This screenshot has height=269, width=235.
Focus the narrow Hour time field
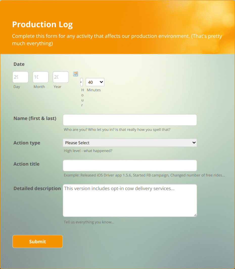(82, 82)
